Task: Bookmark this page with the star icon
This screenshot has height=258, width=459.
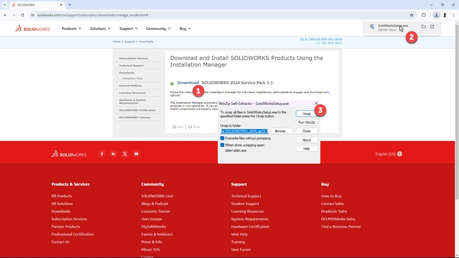Action: pyautogui.click(x=412, y=15)
